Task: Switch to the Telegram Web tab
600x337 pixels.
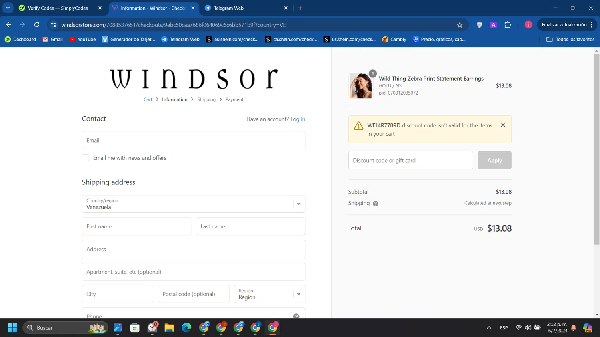Action: 246,8
